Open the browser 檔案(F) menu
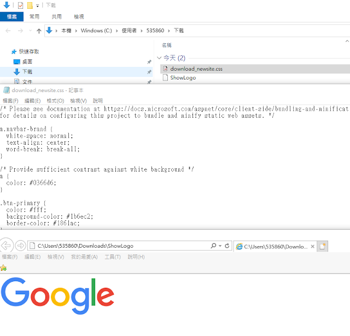The width and height of the screenshot is (350, 336). pos(10,257)
